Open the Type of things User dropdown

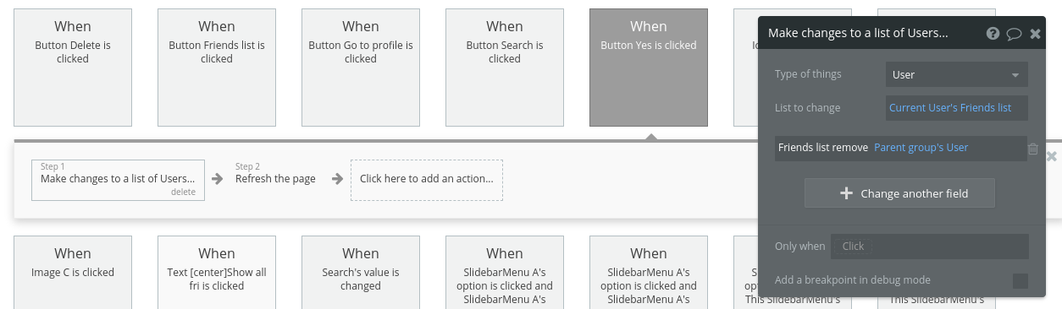[957, 74]
